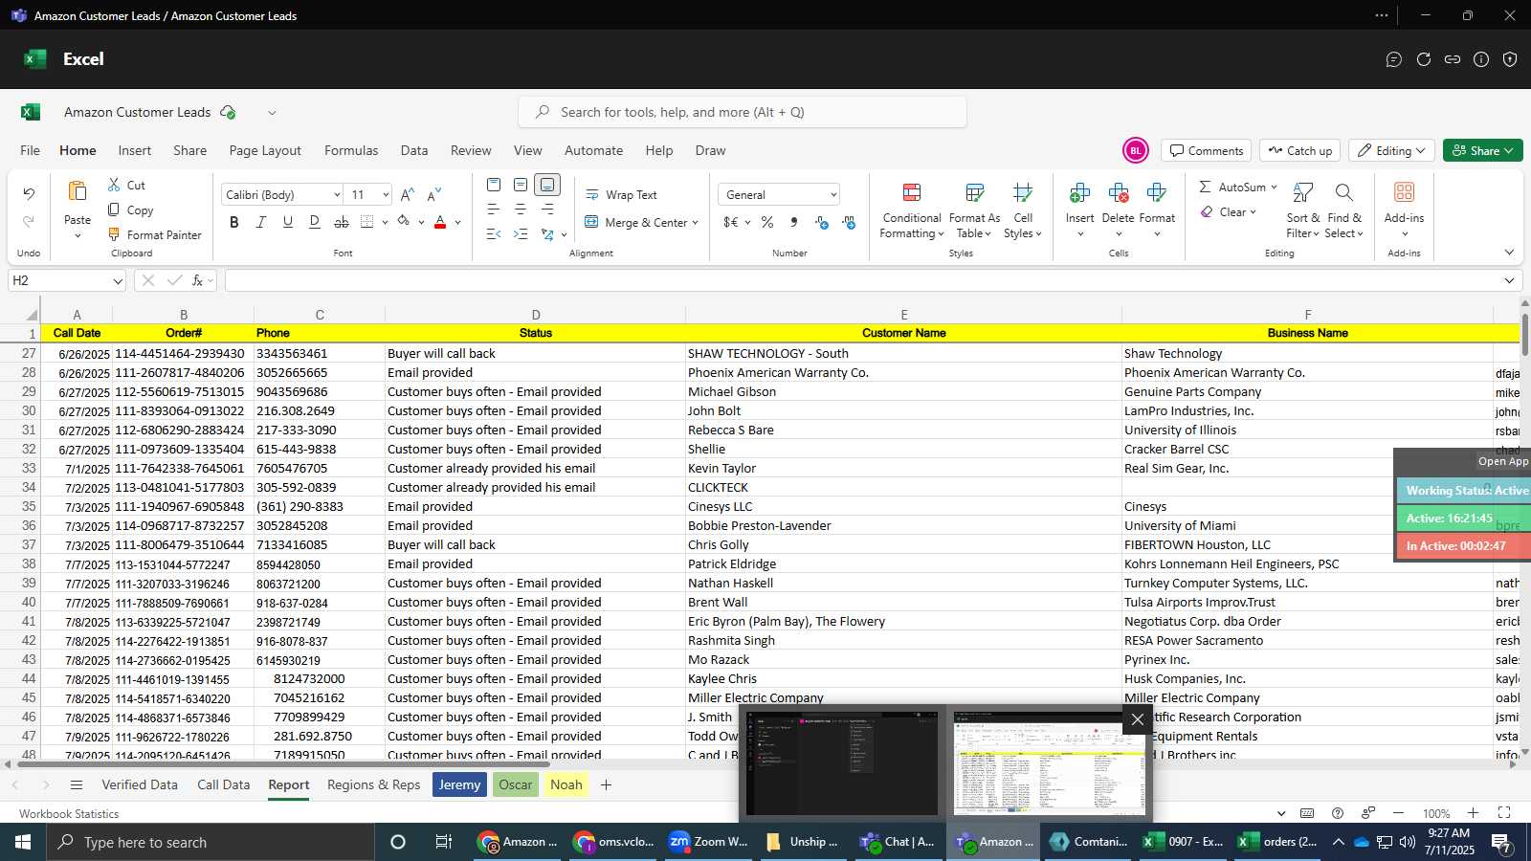Click the Find & Select magnifier icon
1531x861 pixels.
[1344, 193]
